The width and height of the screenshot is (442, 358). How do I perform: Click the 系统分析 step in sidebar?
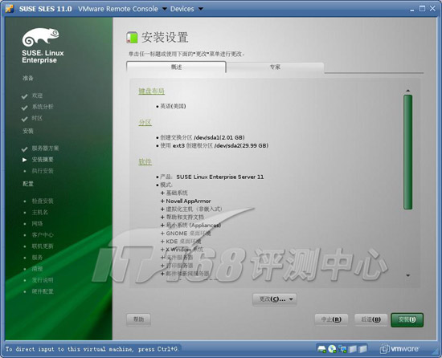(x=43, y=107)
